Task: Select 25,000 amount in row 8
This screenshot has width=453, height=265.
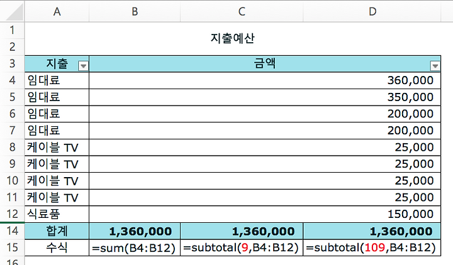Action: (x=265, y=147)
